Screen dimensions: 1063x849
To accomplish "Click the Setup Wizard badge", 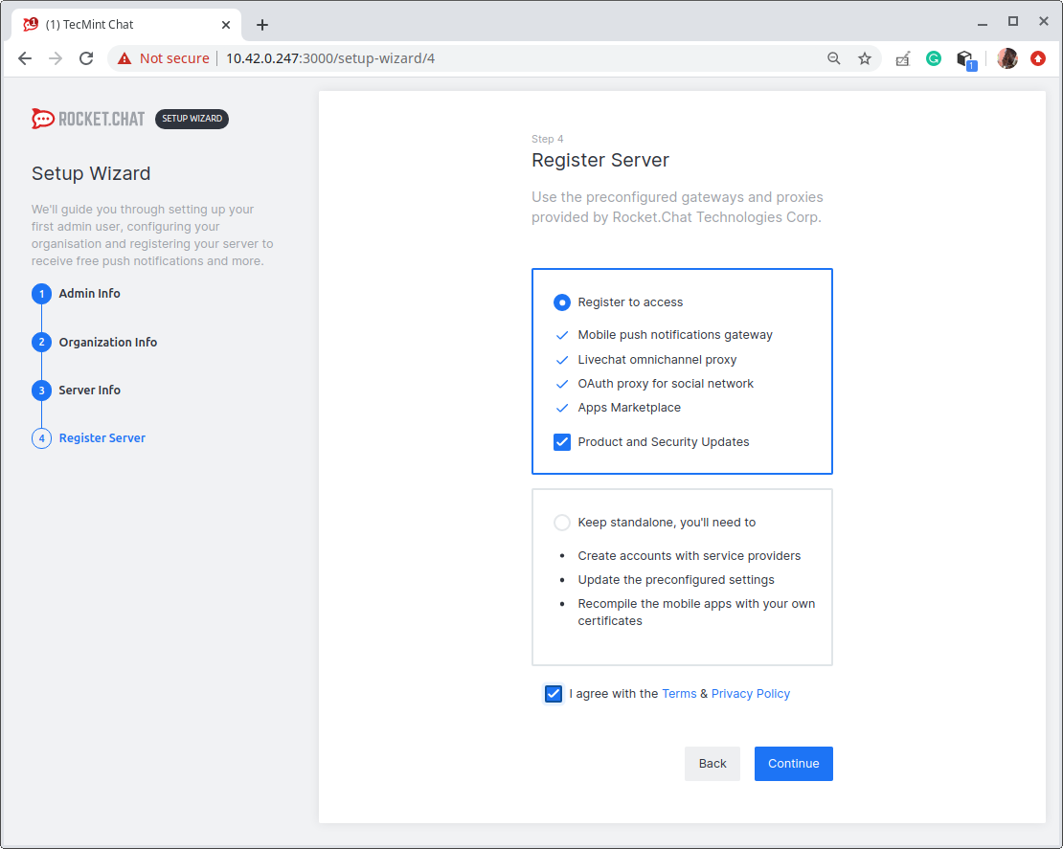I will pos(192,119).
